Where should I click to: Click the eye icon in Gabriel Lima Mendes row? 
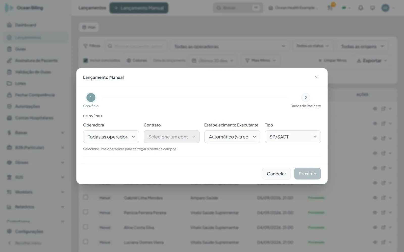pyautogui.click(x=375, y=198)
